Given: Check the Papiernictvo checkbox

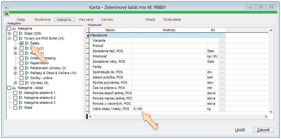Looking at the screenshot, I should pos(22,63).
